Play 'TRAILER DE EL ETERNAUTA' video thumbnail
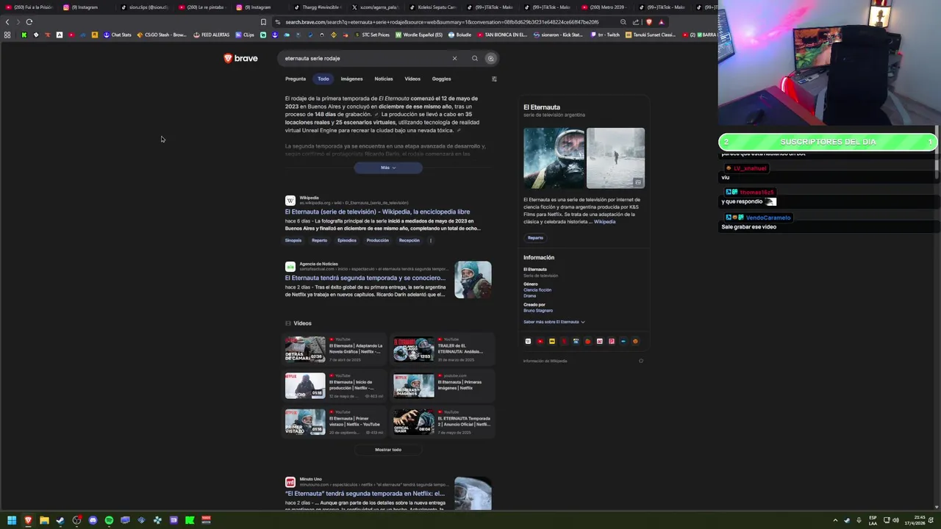Viewport: 941px width, 529px height. 414,349
